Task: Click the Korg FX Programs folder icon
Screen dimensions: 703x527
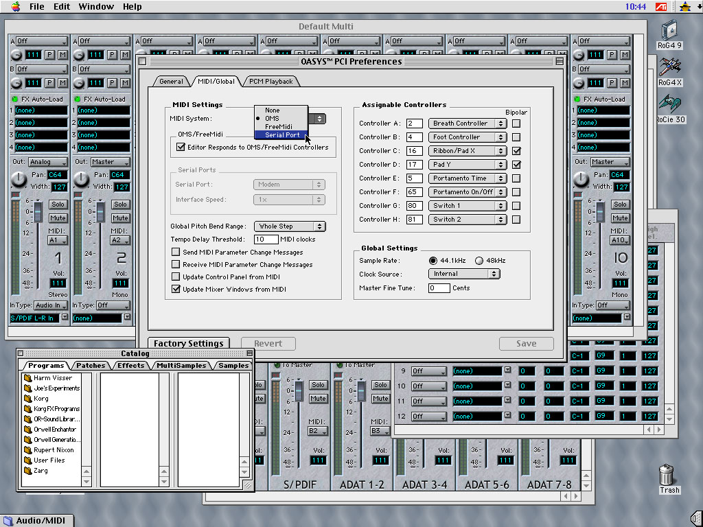Action: (x=27, y=409)
